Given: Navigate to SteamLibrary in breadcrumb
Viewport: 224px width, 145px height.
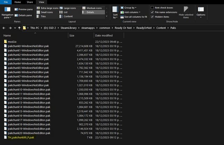Looking at the screenshot, I should click(69, 28).
